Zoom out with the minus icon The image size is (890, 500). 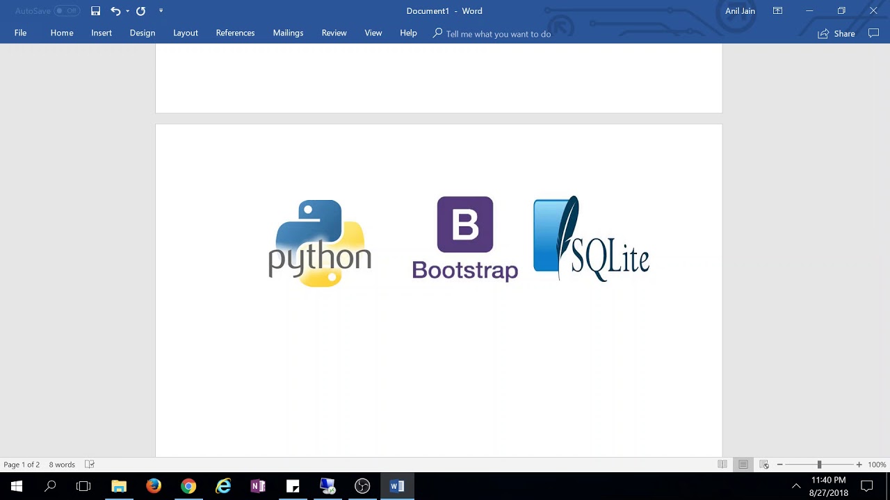pyautogui.click(x=780, y=465)
